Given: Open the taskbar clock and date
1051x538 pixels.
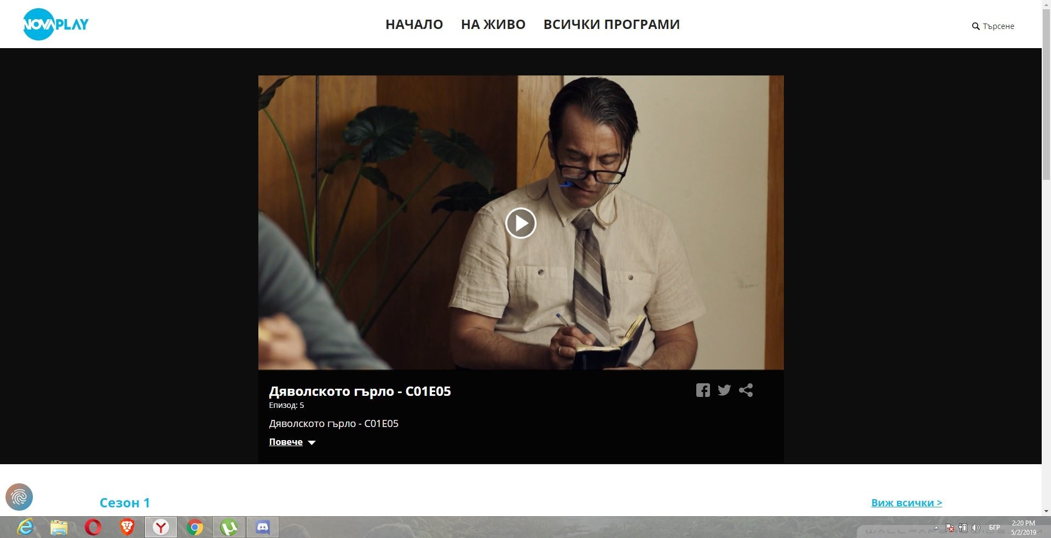Looking at the screenshot, I should [1023, 528].
